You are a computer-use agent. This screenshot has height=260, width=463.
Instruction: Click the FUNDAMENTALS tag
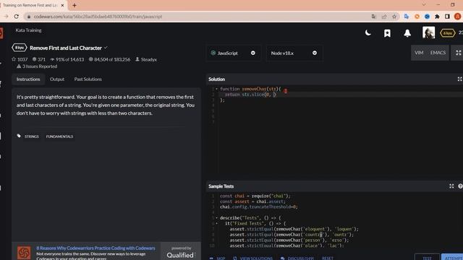[x=59, y=136]
